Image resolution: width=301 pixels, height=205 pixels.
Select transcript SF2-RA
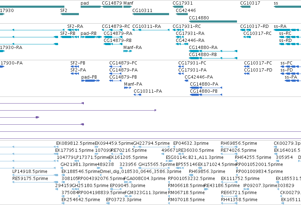73,30
